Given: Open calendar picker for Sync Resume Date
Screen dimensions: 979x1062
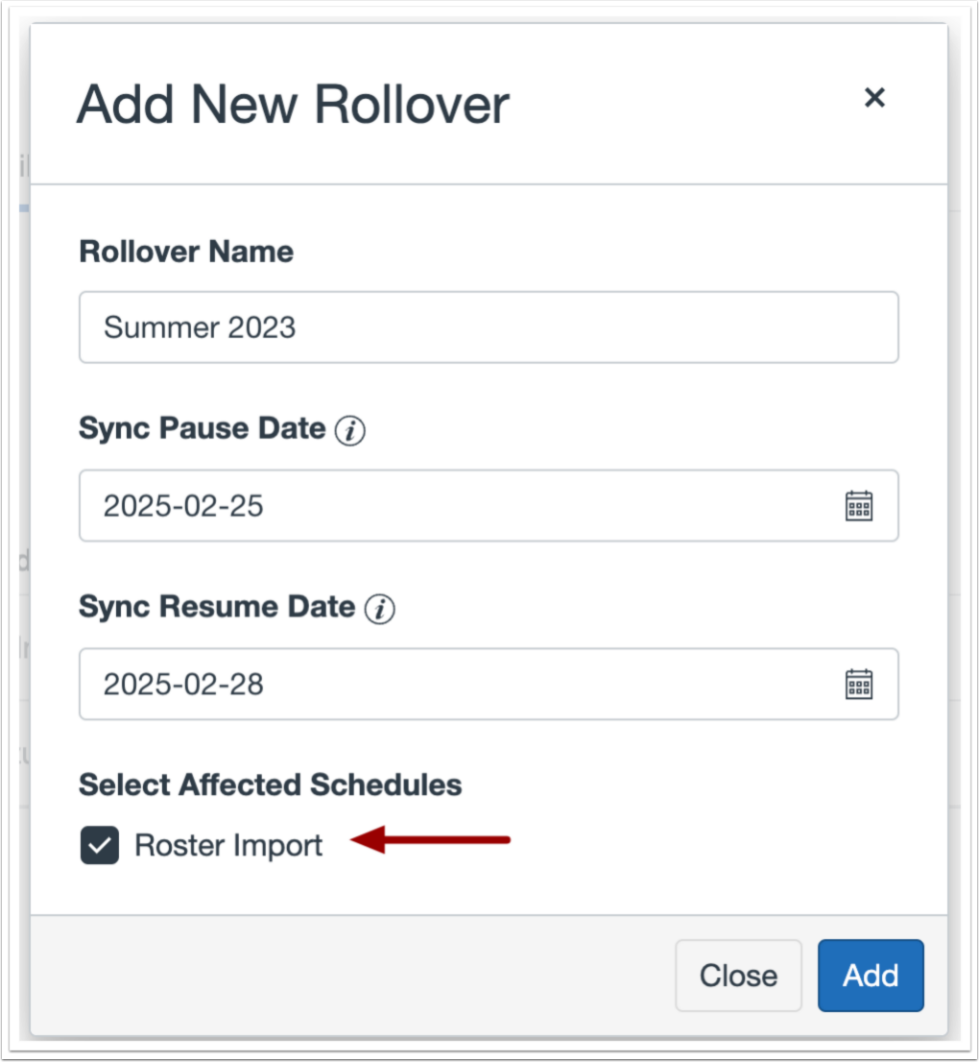Looking at the screenshot, I should [x=858, y=684].
